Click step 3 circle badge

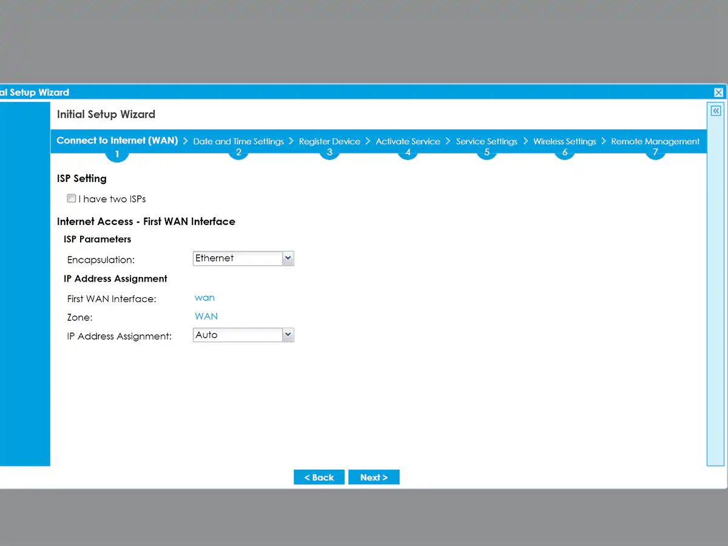click(329, 152)
